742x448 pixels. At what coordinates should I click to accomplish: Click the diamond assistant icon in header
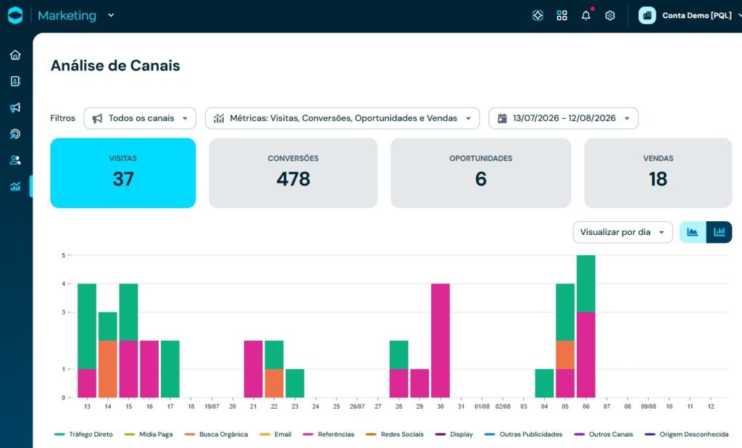tap(538, 16)
